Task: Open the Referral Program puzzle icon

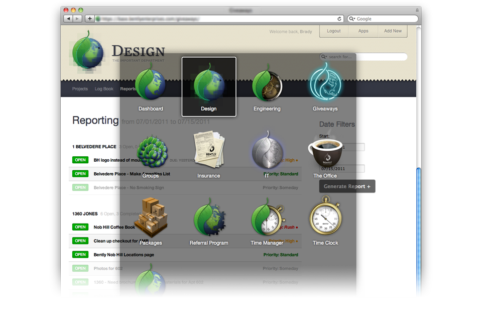Action: (x=209, y=217)
